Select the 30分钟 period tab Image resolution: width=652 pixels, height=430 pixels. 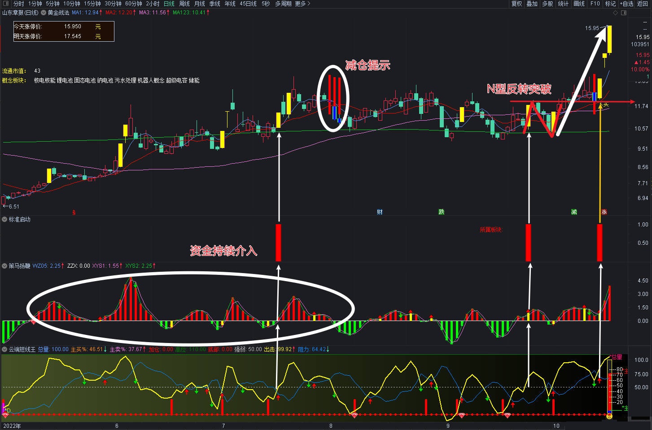pyautogui.click(x=113, y=4)
